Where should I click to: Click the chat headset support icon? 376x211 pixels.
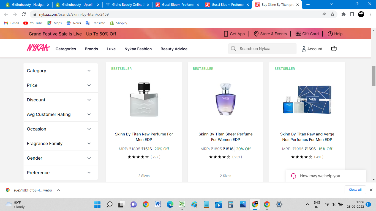click(x=293, y=176)
